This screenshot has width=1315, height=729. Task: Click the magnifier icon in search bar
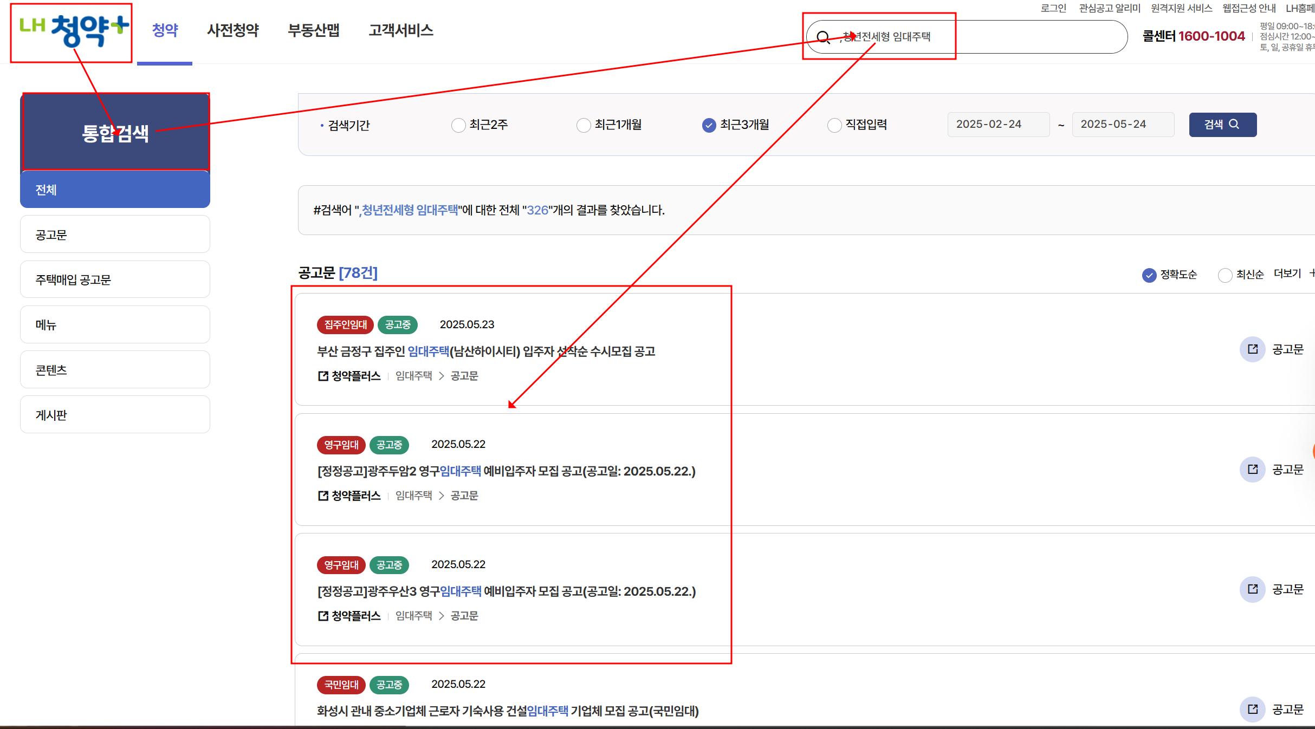pyautogui.click(x=823, y=37)
